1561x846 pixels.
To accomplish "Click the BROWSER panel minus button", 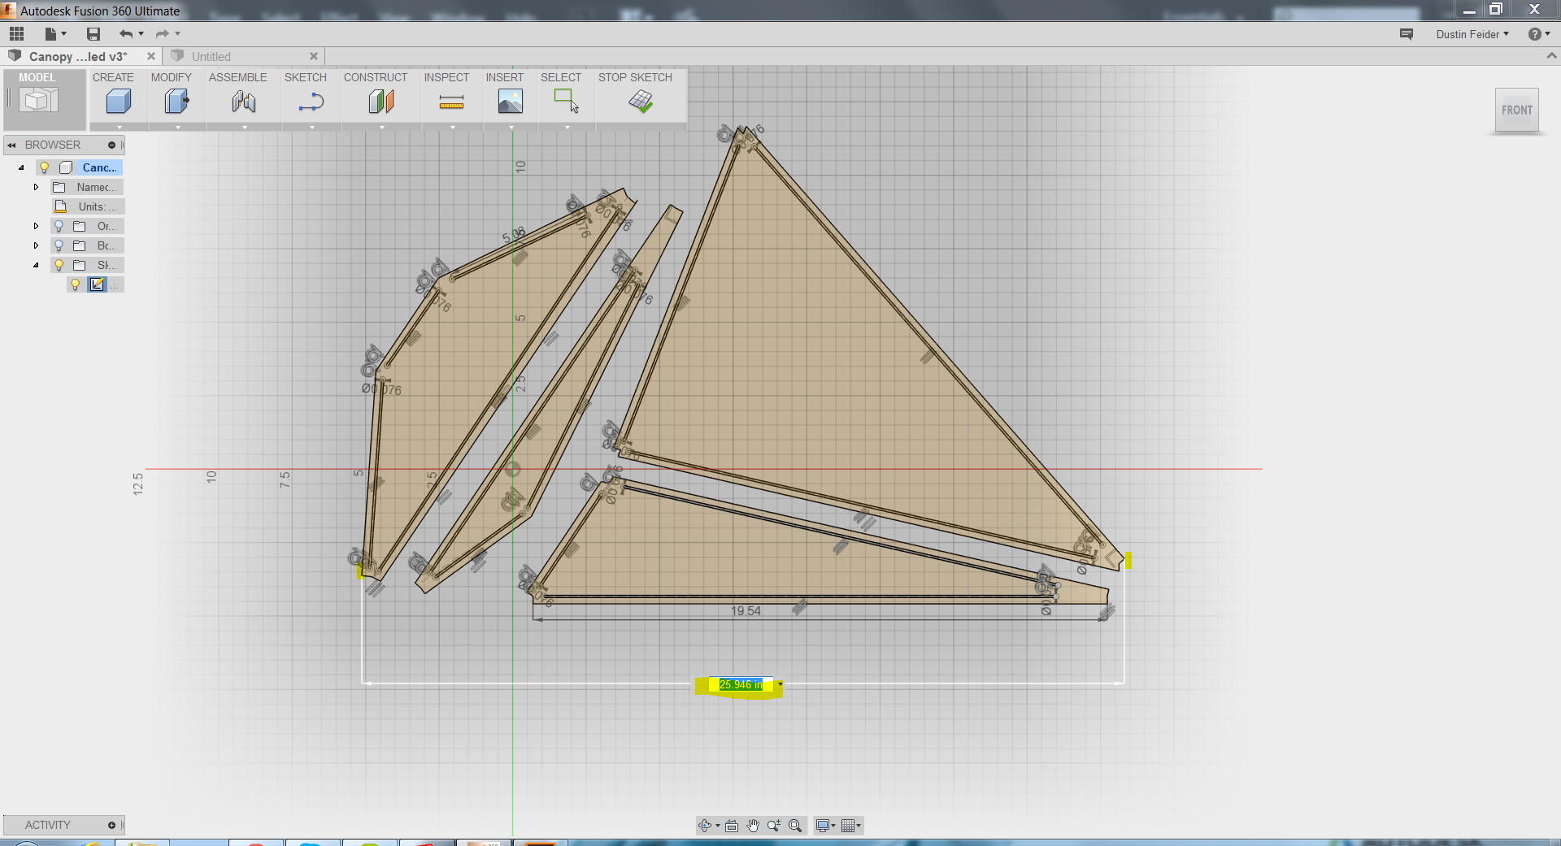I will pyautogui.click(x=111, y=145).
